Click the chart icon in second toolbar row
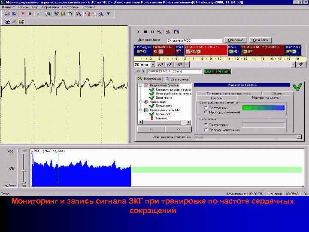 tap(7, 21)
